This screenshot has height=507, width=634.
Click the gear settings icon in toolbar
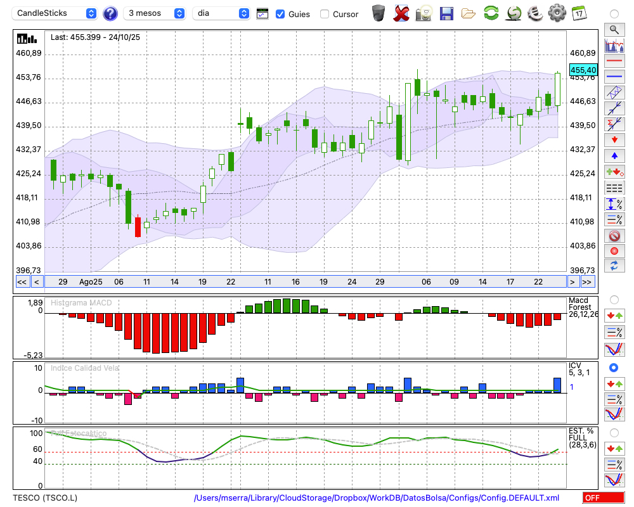557,13
